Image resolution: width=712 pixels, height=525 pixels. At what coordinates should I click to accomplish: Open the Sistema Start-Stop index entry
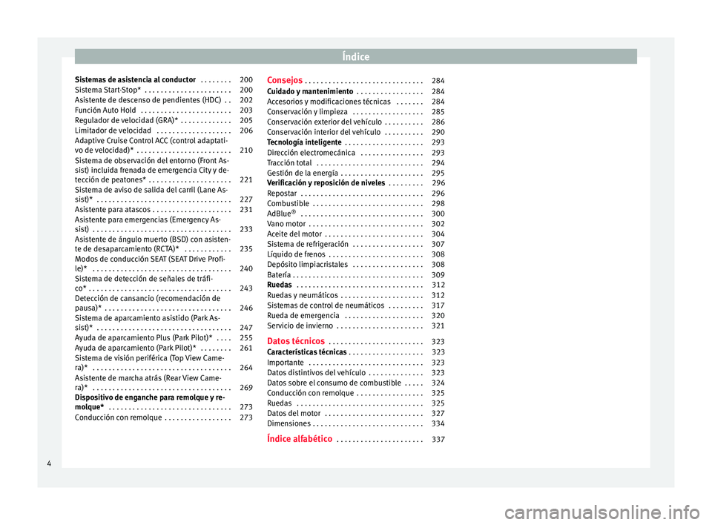coord(110,89)
